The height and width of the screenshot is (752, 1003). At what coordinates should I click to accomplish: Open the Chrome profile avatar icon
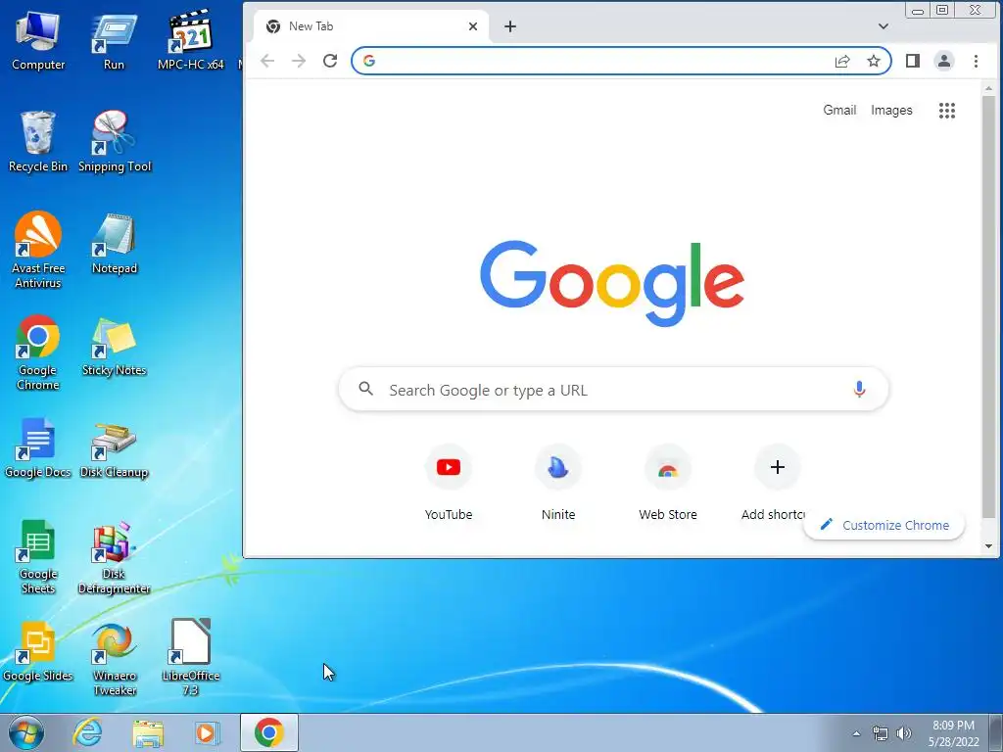(x=944, y=61)
